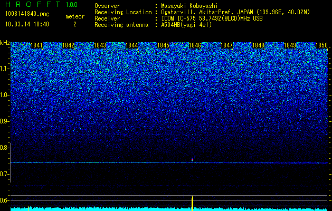The image size is (332, 211).
Task: Click the 1849 time marker label
Action: 290,45
